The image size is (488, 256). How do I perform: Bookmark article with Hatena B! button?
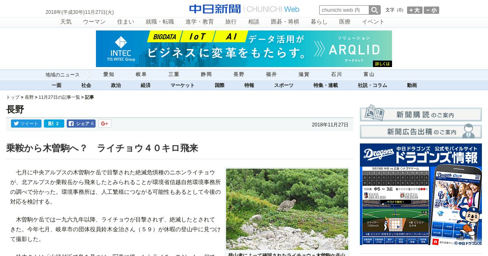tap(54, 124)
